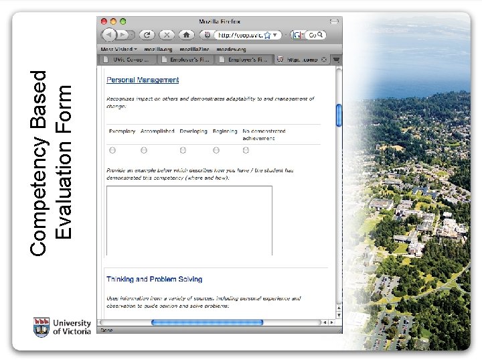
Task: Click the coop.uvic URL address field
Action: pos(240,35)
